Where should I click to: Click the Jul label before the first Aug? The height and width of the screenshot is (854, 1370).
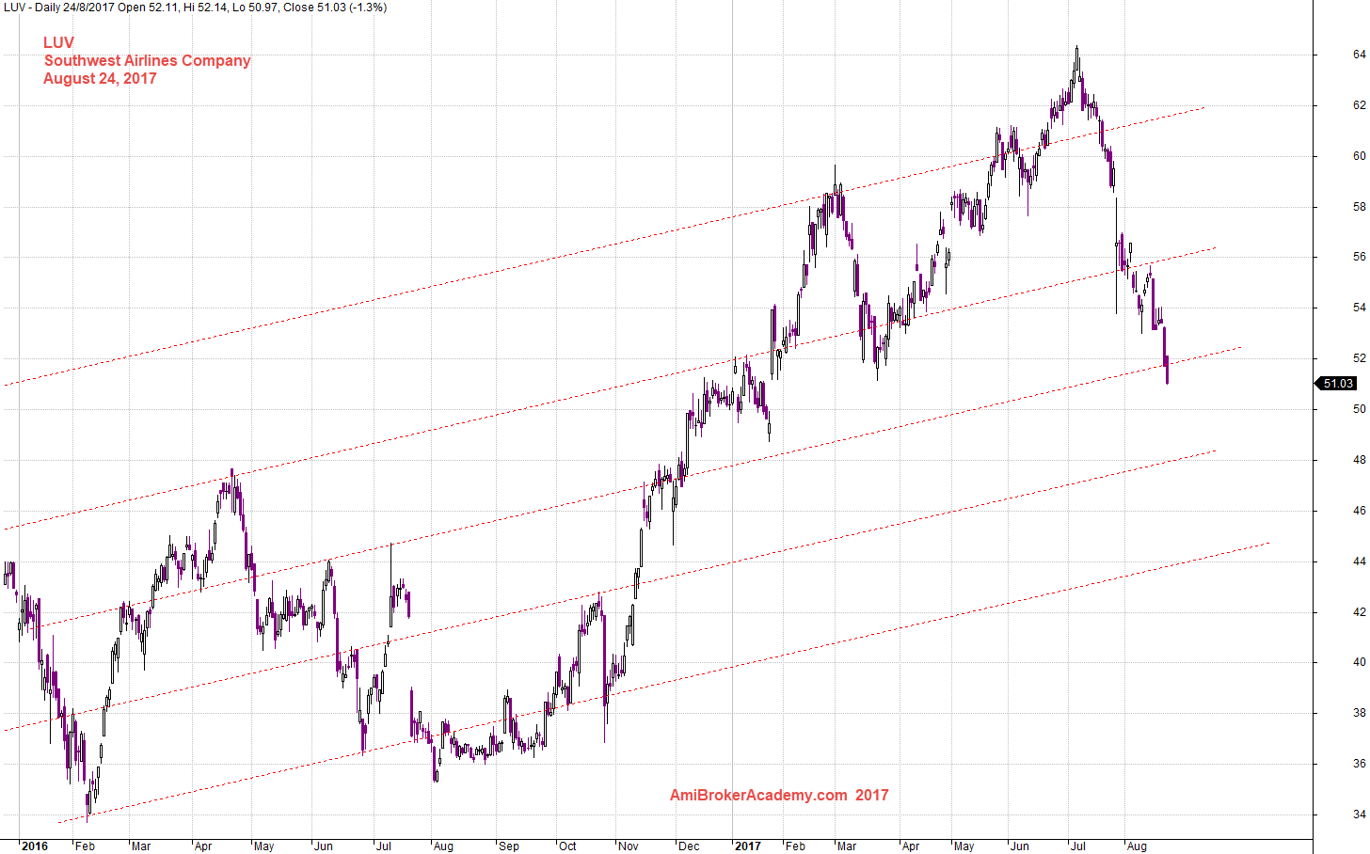[x=384, y=846]
